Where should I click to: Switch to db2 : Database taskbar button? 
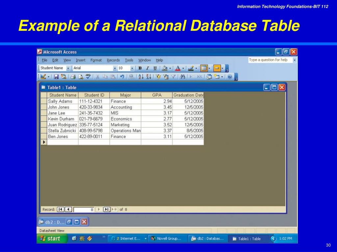point(207,239)
